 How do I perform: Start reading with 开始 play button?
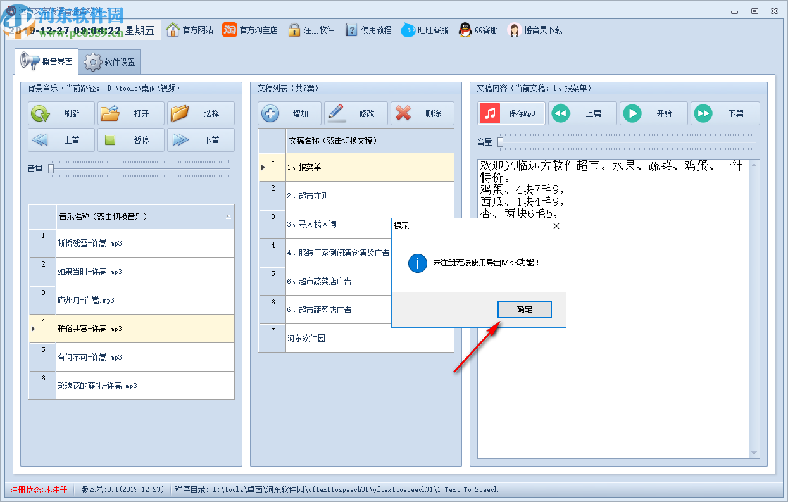coord(654,114)
